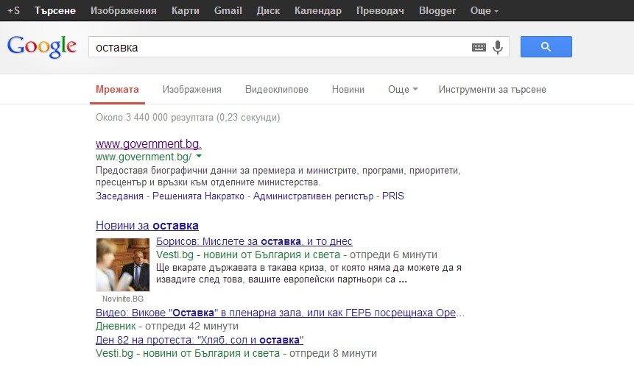Open the on-screen keyboard icon in search box

[x=479, y=48]
